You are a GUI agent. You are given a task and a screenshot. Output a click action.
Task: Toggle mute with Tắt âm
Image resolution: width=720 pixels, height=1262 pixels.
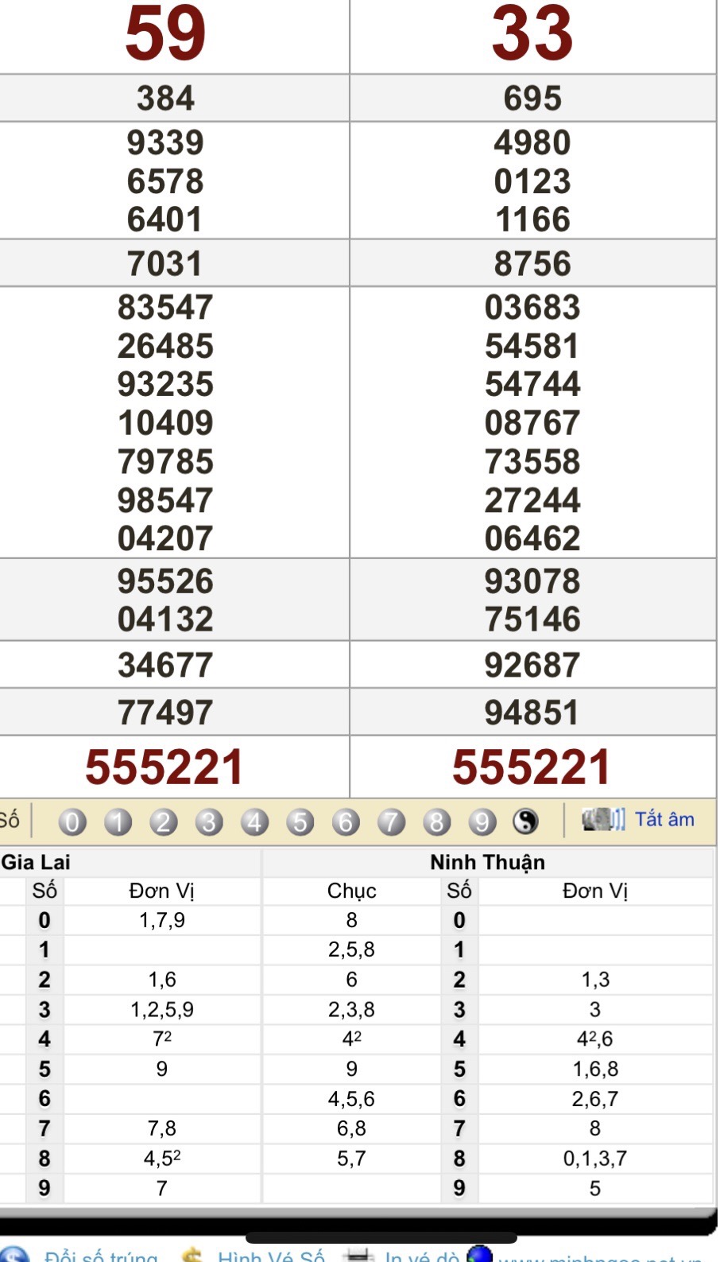tap(664, 819)
